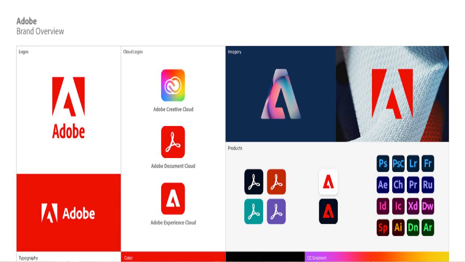Image resolution: width=465 pixels, height=262 pixels.
Task: Click the "Adobe" page title
Action: click(x=27, y=21)
